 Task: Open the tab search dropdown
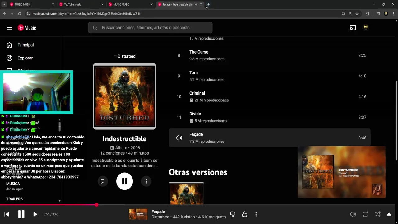tap(4, 4)
